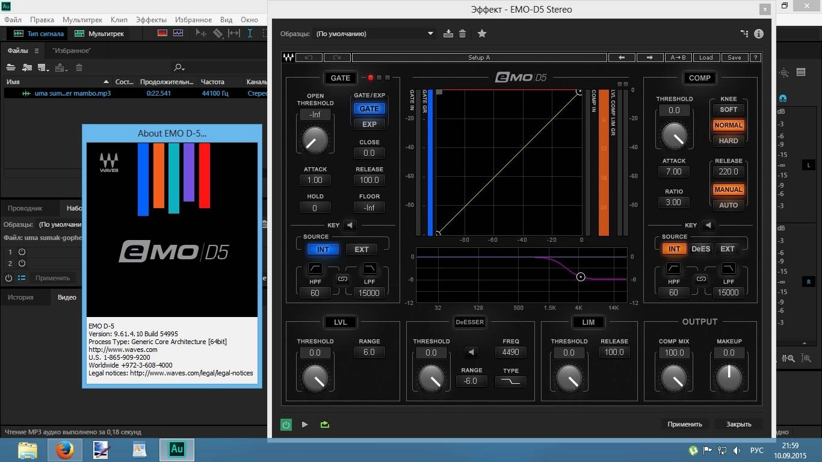Open search options dropdown in Files panel
822x462 pixels.
pyautogui.click(x=179, y=67)
